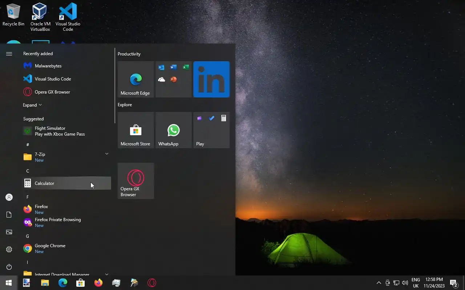Viewport: 465px width, 290px height.
Task: Expand the Internet Download Manager folder chevron
Action: tap(107, 274)
